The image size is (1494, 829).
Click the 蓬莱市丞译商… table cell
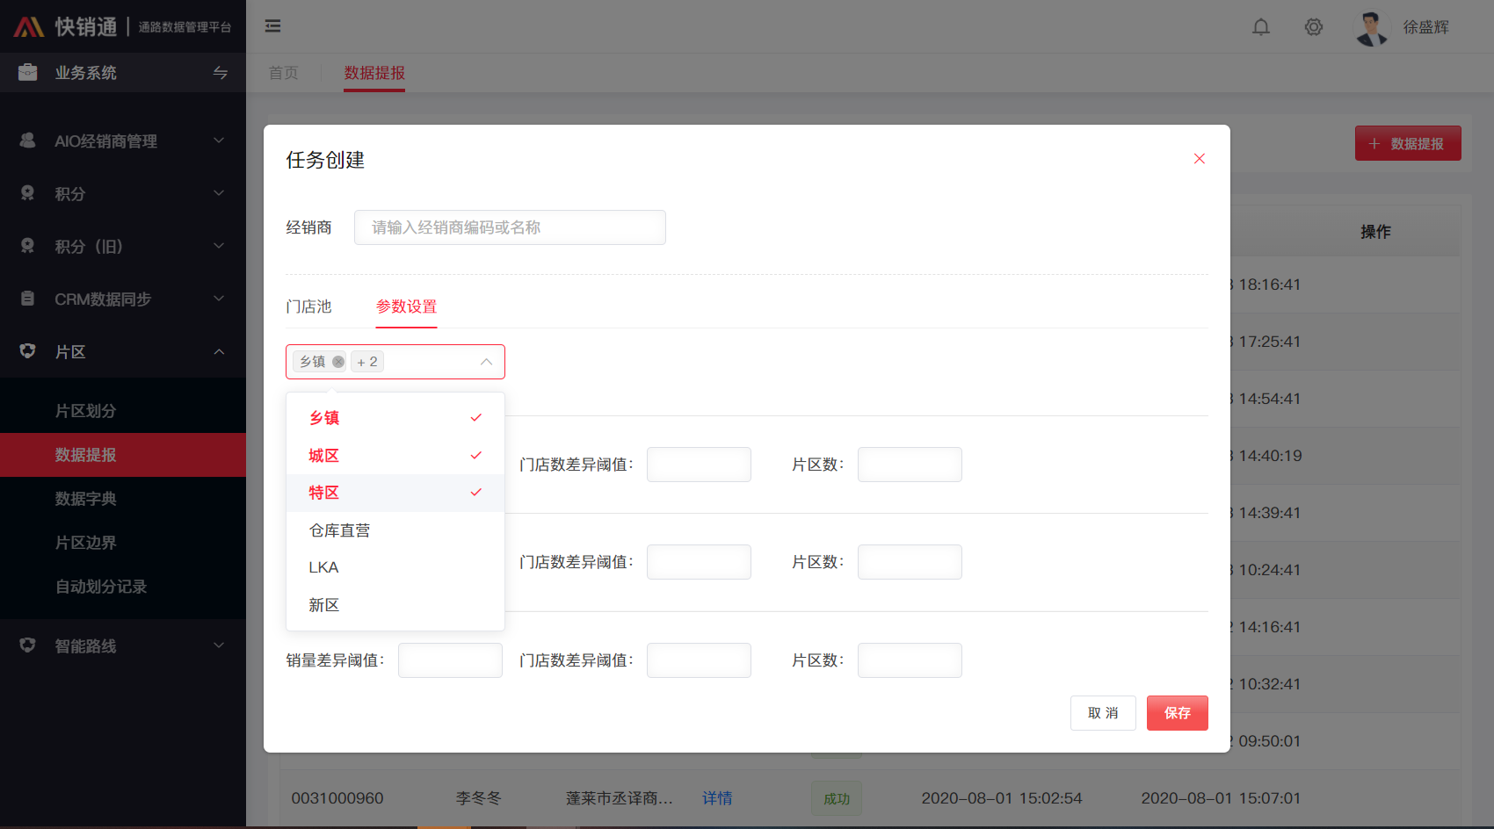(x=620, y=798)
